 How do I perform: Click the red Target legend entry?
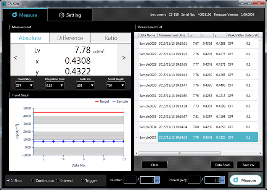pos(102,101)
